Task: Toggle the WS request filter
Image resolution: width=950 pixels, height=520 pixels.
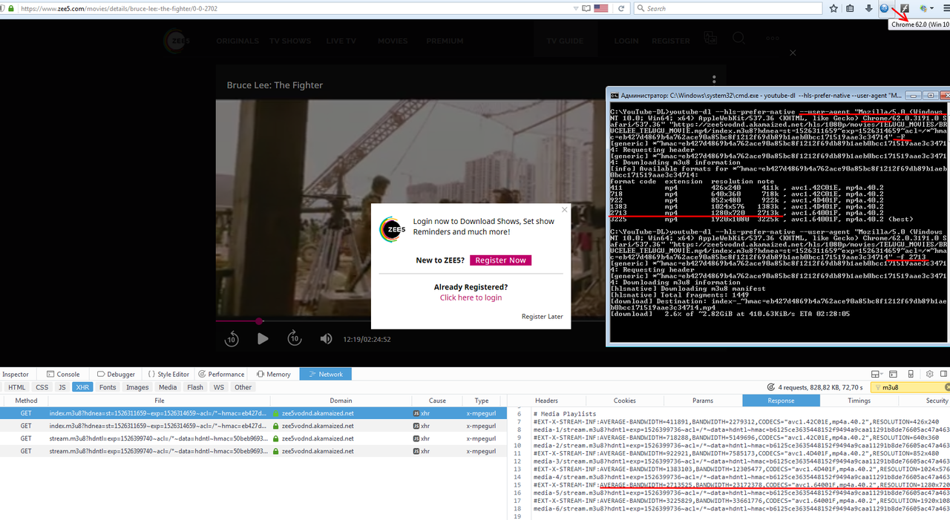Action: (219, 387)
